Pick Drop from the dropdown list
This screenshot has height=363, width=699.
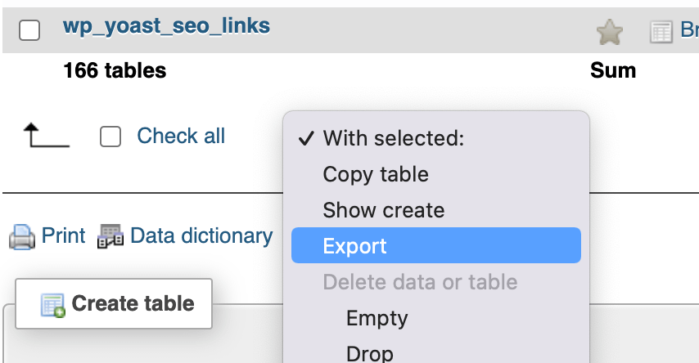click(x=369, y=353)
